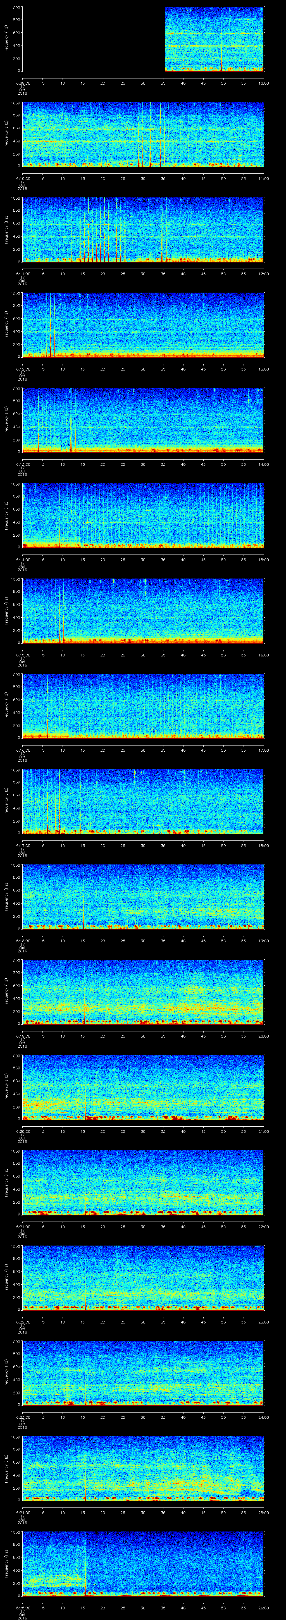Click the spectrogram panel starting at 6:09:00
This screenshot has height=1620, width=286.
[214, 39]
